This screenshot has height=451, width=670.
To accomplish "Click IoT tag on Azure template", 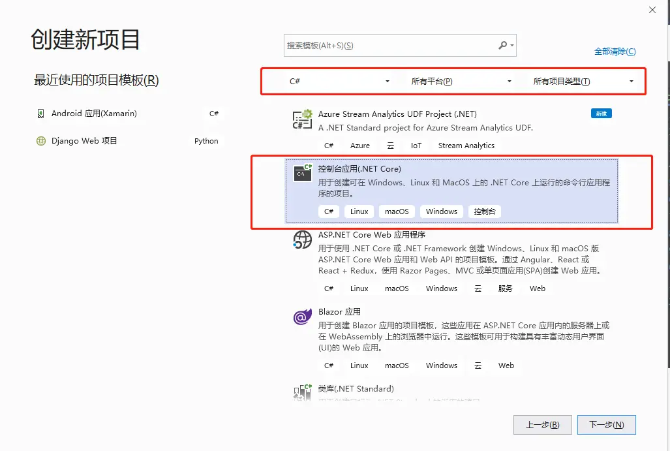I will pyautogui.click(x=416, y=146).
